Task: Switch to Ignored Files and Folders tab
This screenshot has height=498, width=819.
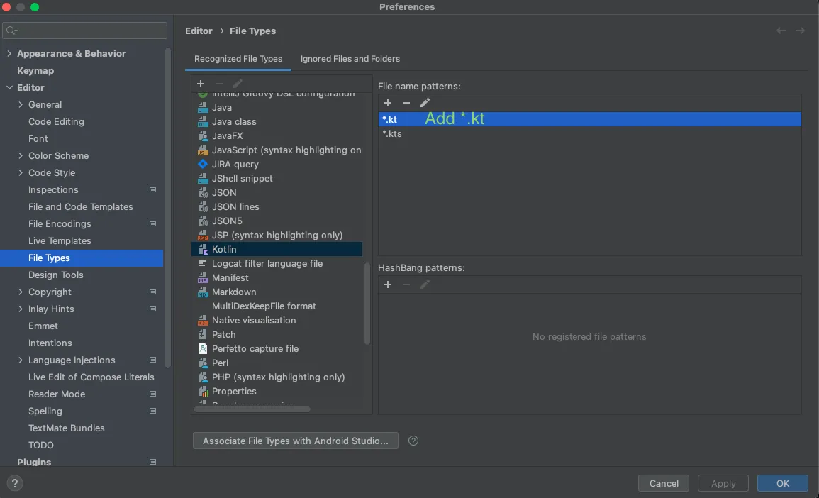Action: (x=350, y=59)
